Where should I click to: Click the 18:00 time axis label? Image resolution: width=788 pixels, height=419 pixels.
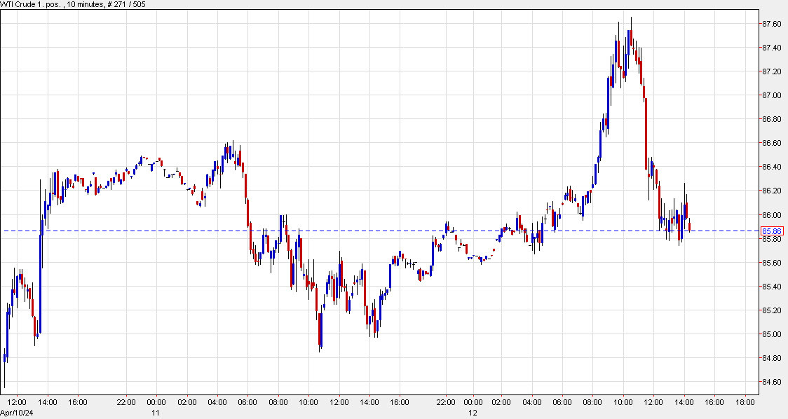coord(745,401)
